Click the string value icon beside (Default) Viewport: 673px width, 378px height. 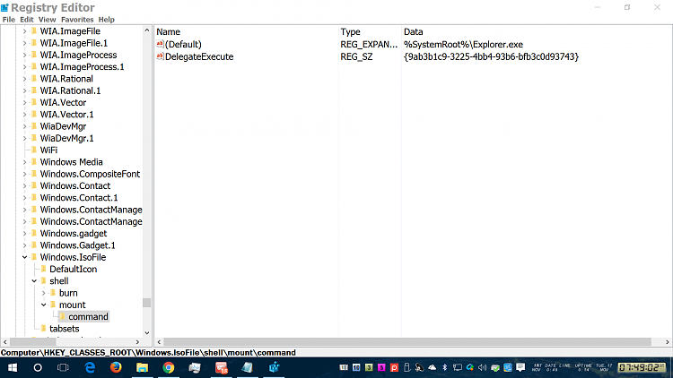pos(160,44)
